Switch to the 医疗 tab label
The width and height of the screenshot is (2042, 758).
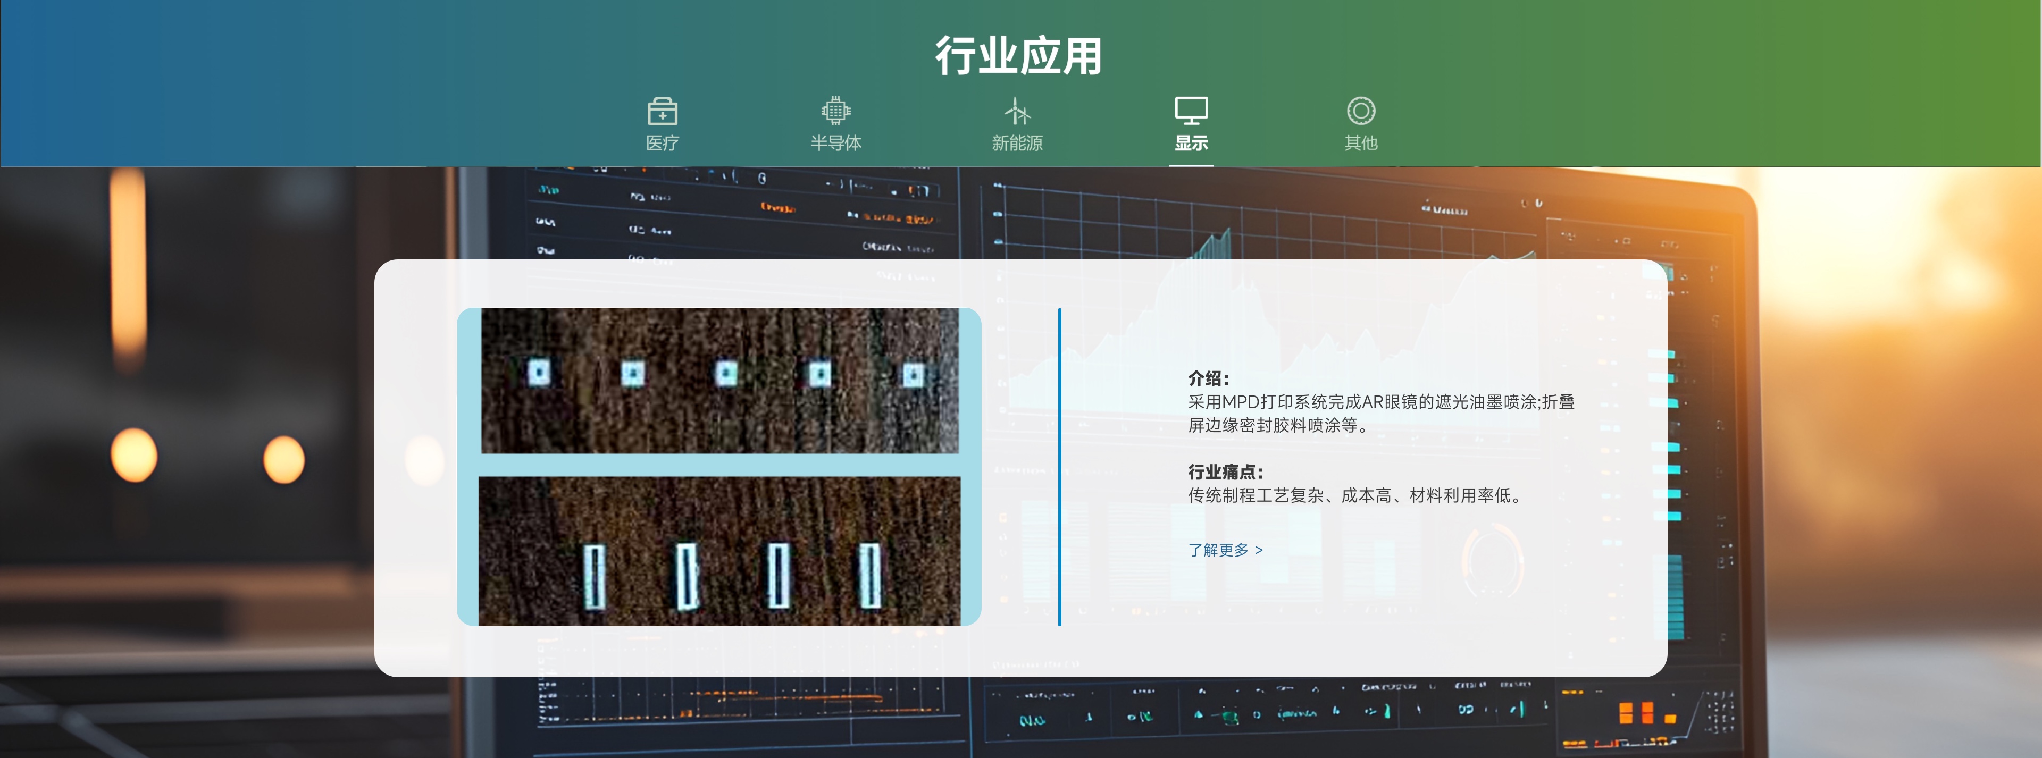[662, 144]
